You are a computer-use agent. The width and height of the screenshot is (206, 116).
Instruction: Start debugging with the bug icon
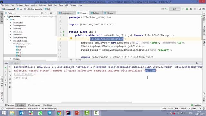tap(187, 9)
